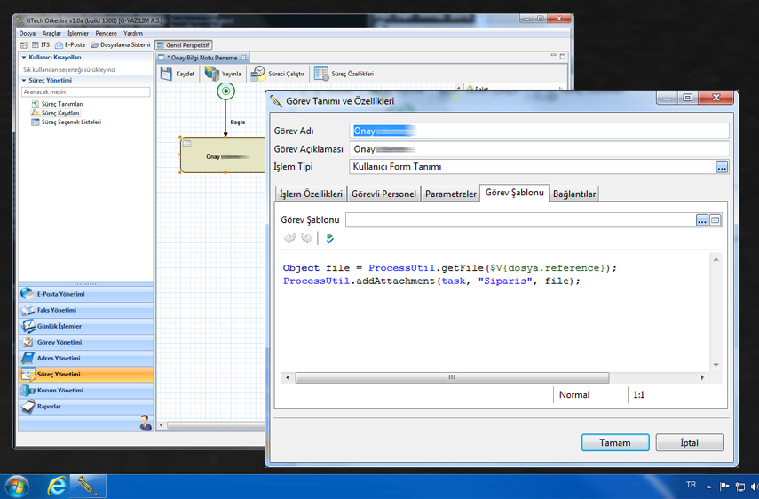Click ITS toolbar shortcut
The image size is (759, 499).
tap(41, 45)
